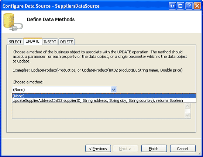Cancel the data source configuration

tap(183, 149)
